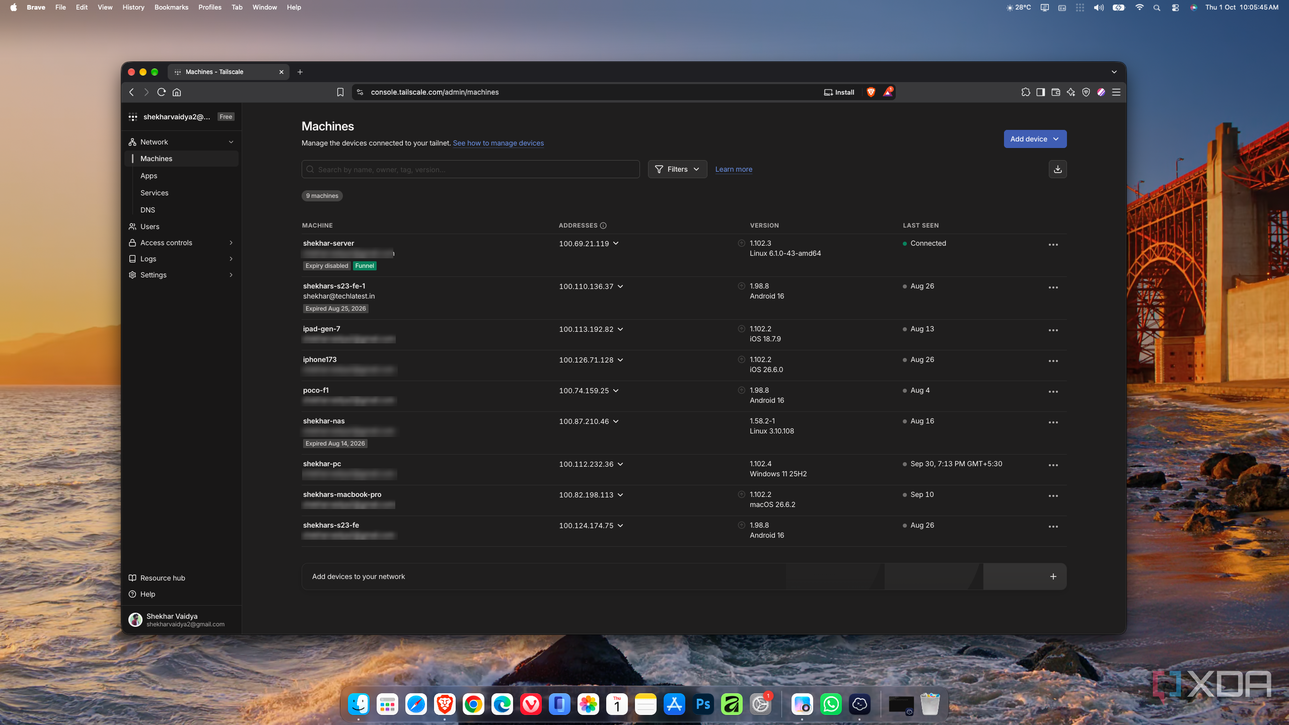Viewport: 1289px width, 725px height.
Task: Click the update available icon for shekhar-server
Action: pyautogui.click(x=741, y=243)
